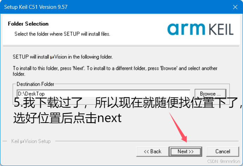This screenshot has width=243, height=166.
Task: Cancel the Keil C51 setup
Action: pyautogui.click(x=223, y=152)
